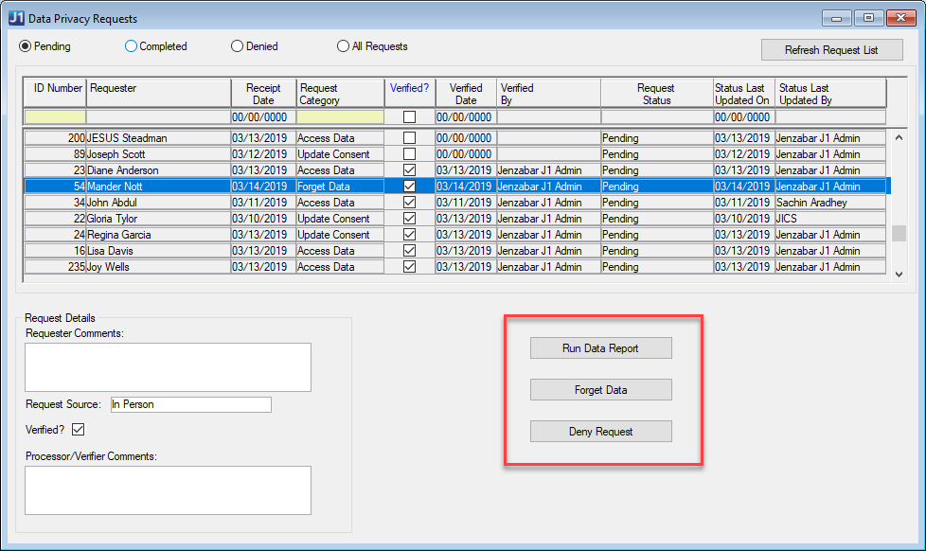Click the Request Category filter field
926x551 pixels.
(340, 117)
